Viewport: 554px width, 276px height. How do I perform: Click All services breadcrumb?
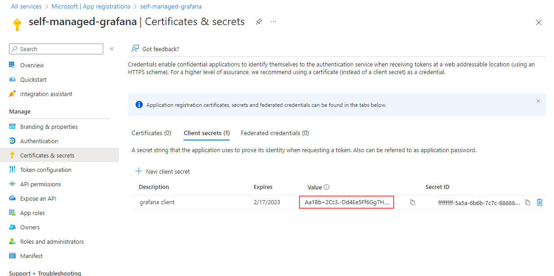[x=26, y=6]
